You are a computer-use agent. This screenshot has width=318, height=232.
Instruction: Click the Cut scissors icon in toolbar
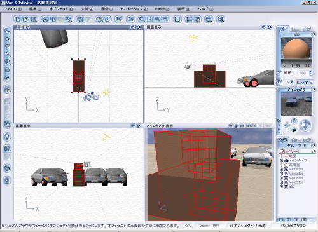(45, 19)
